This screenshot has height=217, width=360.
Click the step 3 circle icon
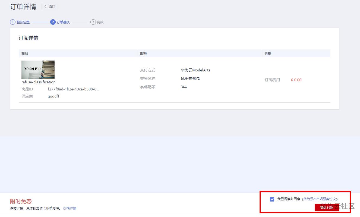(93, 22)
